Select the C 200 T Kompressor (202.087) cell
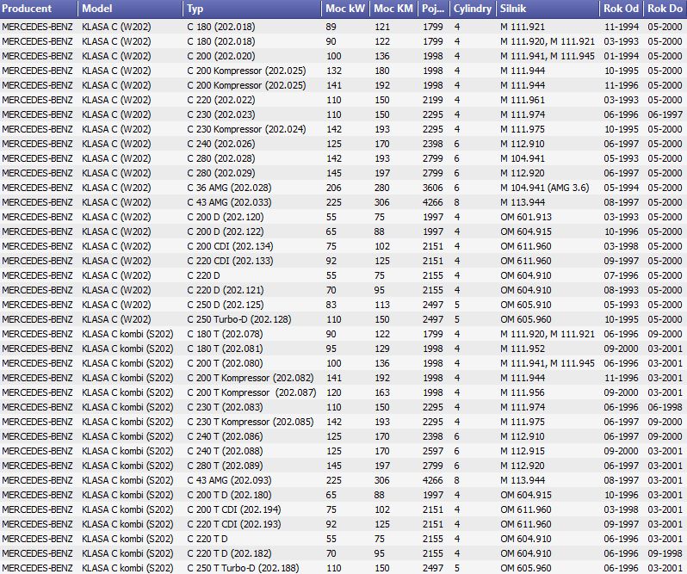The image size is (687, 574). coord(251,392)
